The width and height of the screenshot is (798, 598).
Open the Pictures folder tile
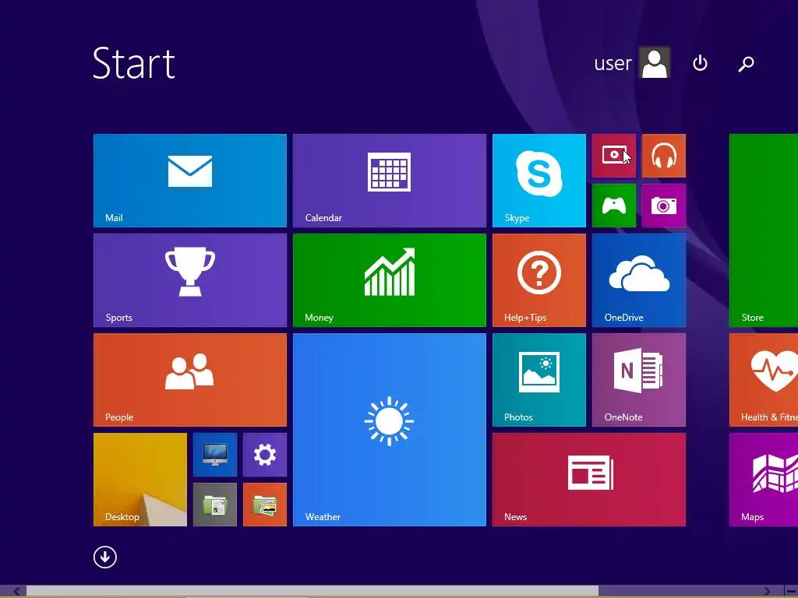(x=265, y=505)
